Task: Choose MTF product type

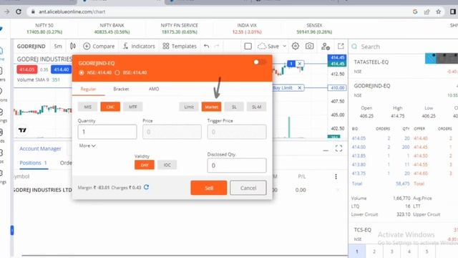Action: (133, 107)
